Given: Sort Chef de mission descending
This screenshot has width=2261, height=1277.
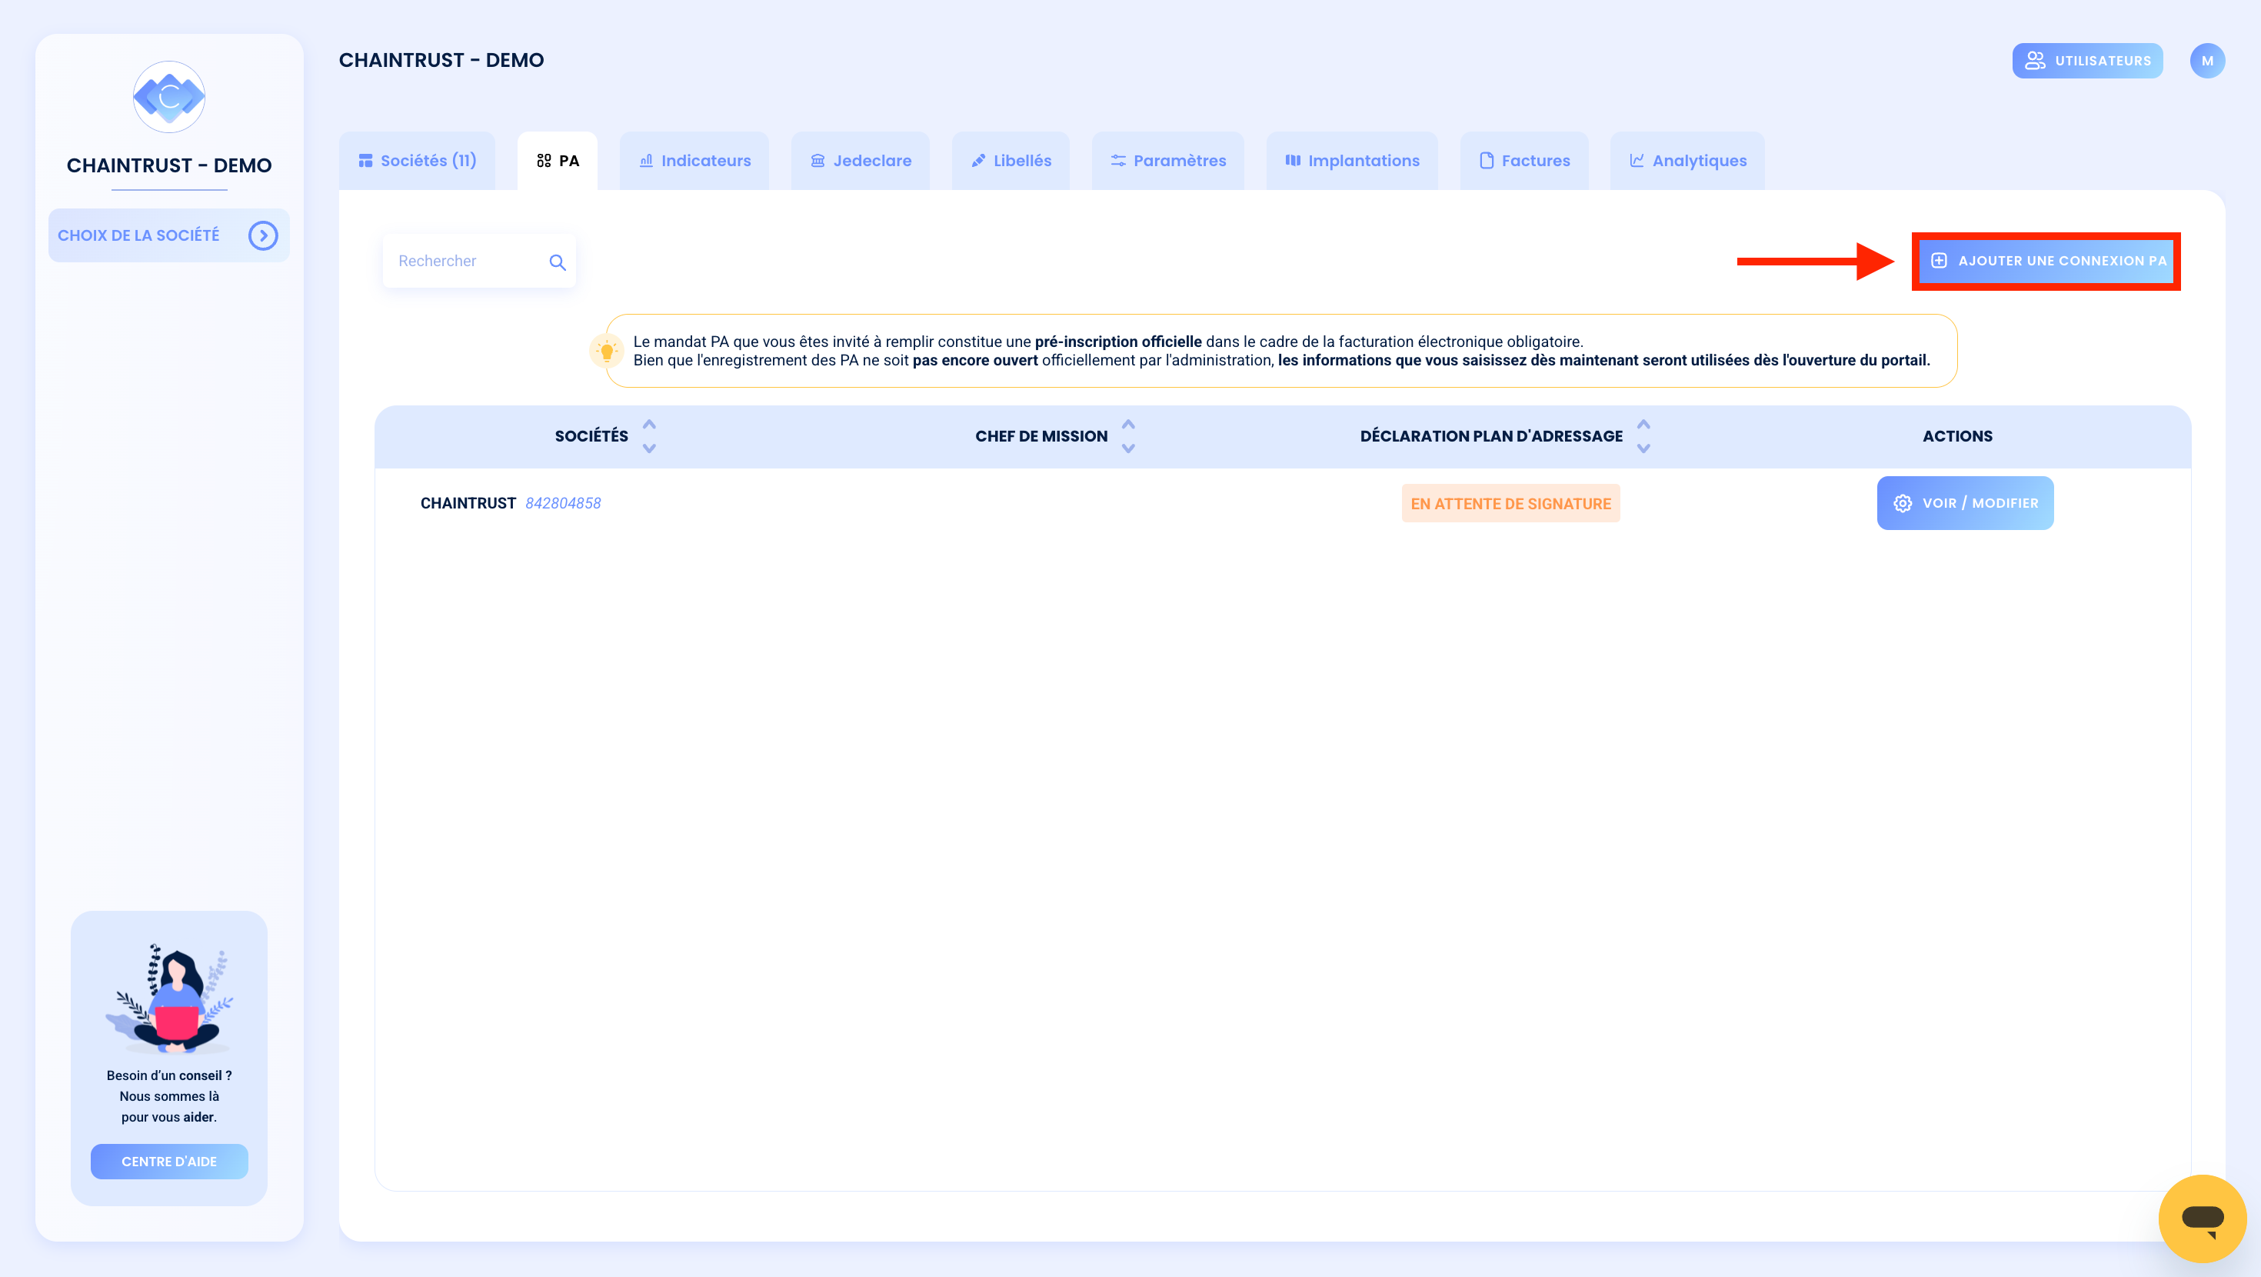Looking at the screenshot, I should pos(1129,448).
